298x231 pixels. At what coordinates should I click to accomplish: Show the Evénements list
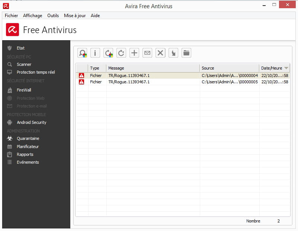click(28, 162)
